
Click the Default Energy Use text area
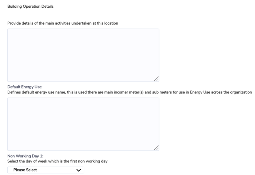[83, 124]
